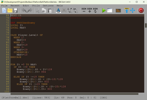This screenshot has height=100, width=147.
Task: Remove REM comment with REM minus
Action: 84,10
